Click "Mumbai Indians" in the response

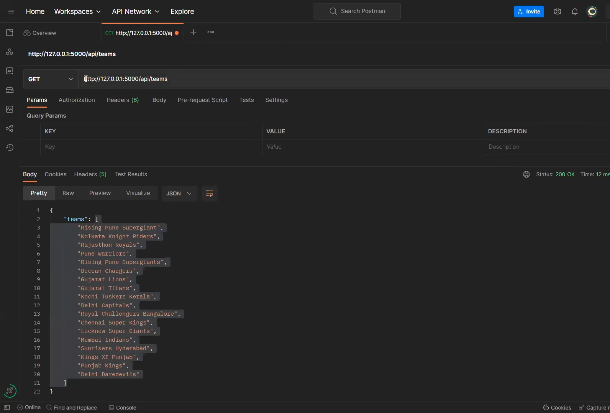pos(105,340)
